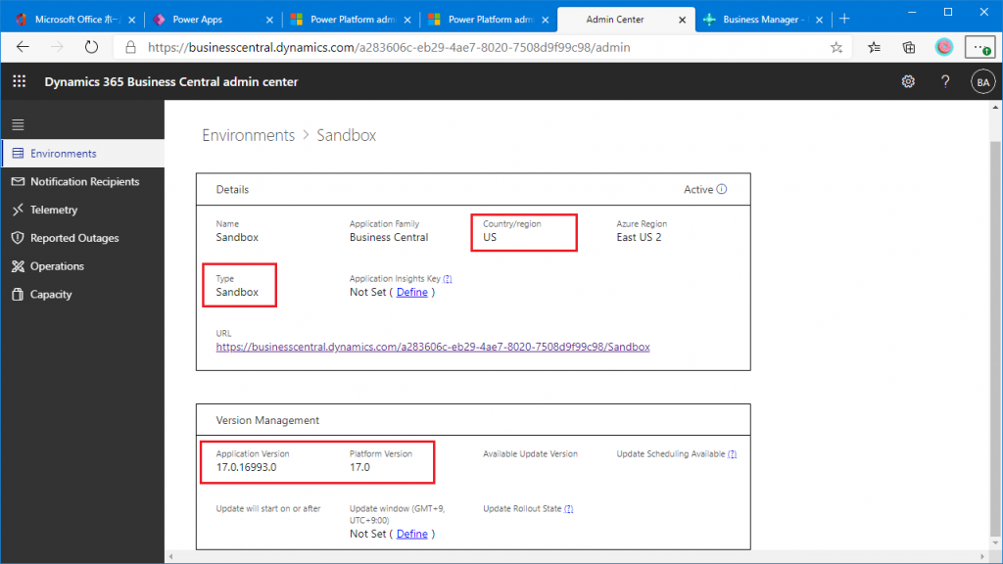Select the Admin Center tab
Image resolution: width=1003 pixels, height=564 pixels.
tap(626, 20)
